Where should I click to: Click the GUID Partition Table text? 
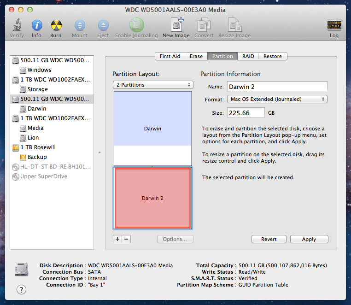click(263, 285)
